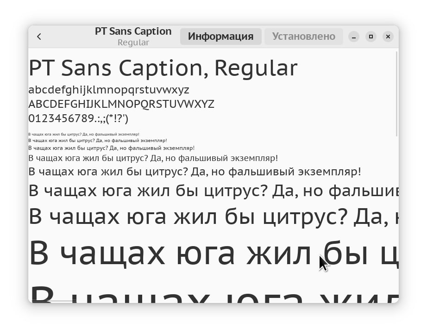Close the font viewer window
Image resolution: width=427 pixels, height=334 pixels.
[388, 37]
